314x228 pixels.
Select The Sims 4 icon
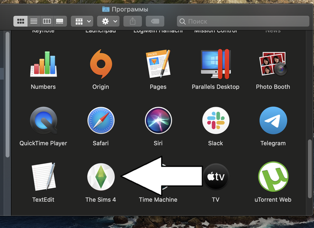pos(100,178)
